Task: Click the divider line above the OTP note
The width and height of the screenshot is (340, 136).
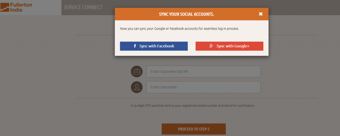Action: [x=196, y=98]
